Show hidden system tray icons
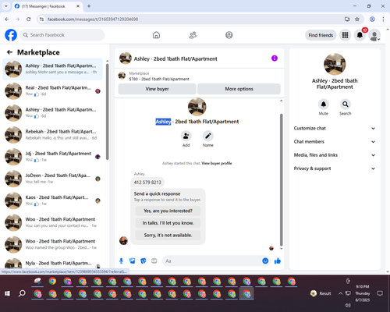This screenshot has width=390, height=312. [x=340, y=293]
